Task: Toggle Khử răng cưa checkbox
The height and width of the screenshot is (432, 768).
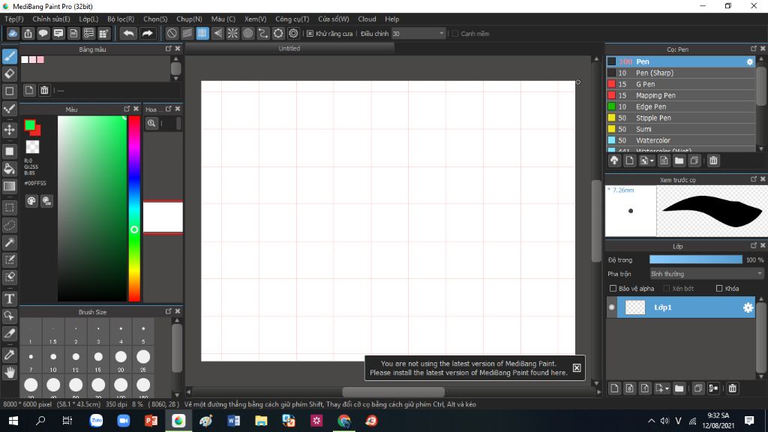Action: pos(310,33)
